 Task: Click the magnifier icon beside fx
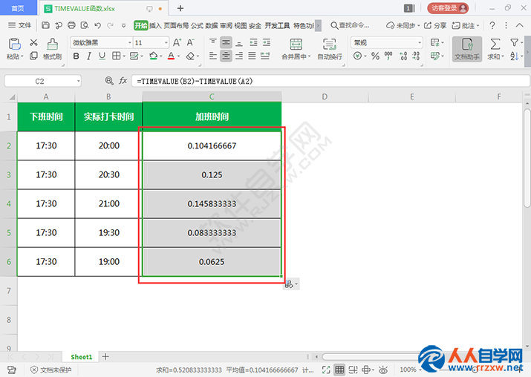(109, 81)
